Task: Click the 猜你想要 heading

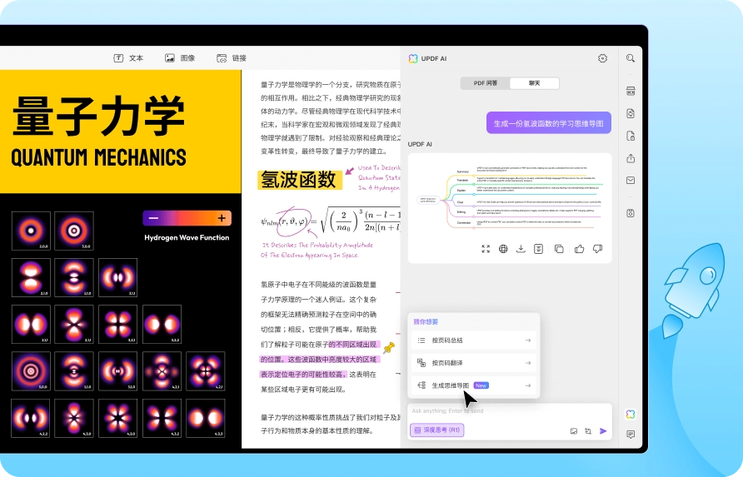Action: (426, 321)
